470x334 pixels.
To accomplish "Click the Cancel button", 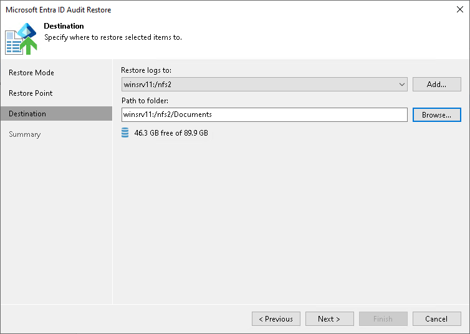I will (437, 318).
